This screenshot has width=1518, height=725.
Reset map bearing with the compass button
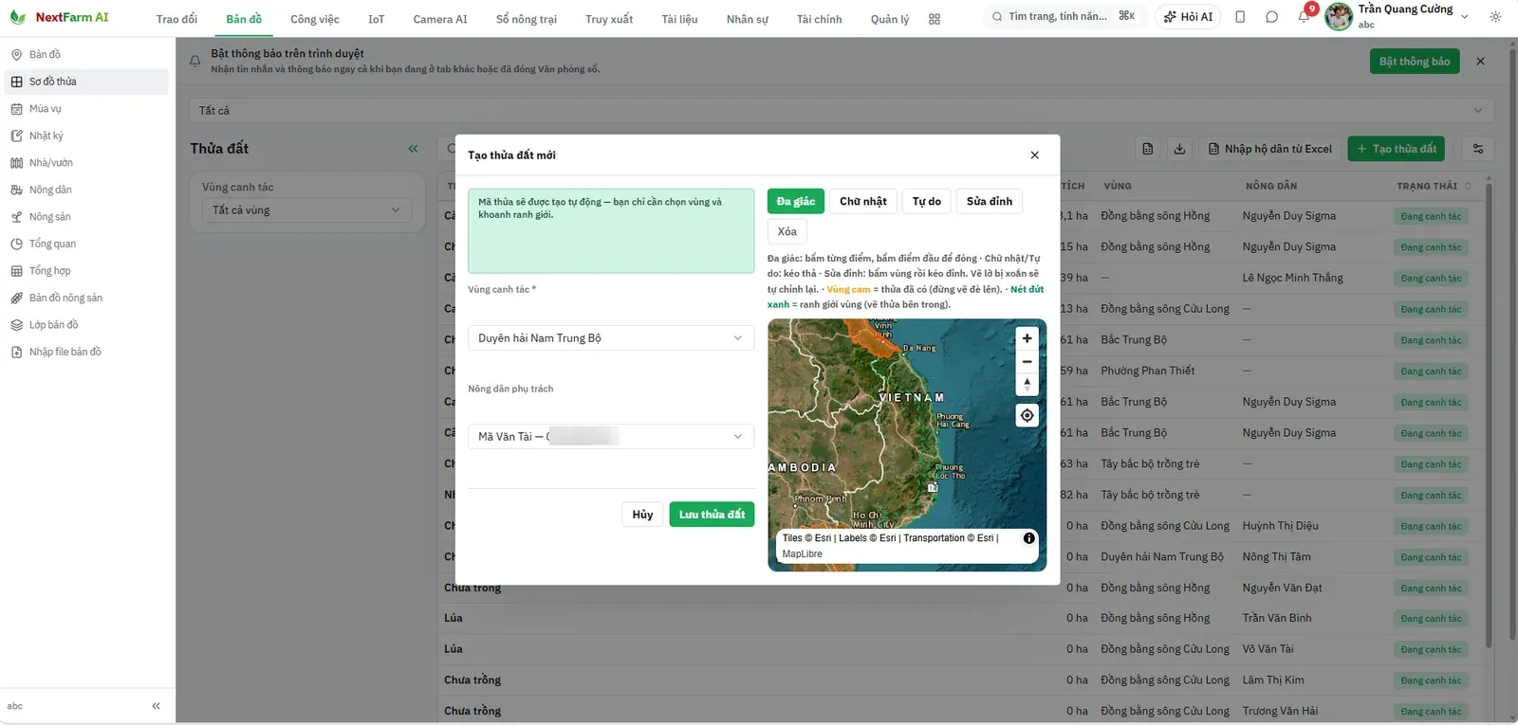click(1027, 384)
